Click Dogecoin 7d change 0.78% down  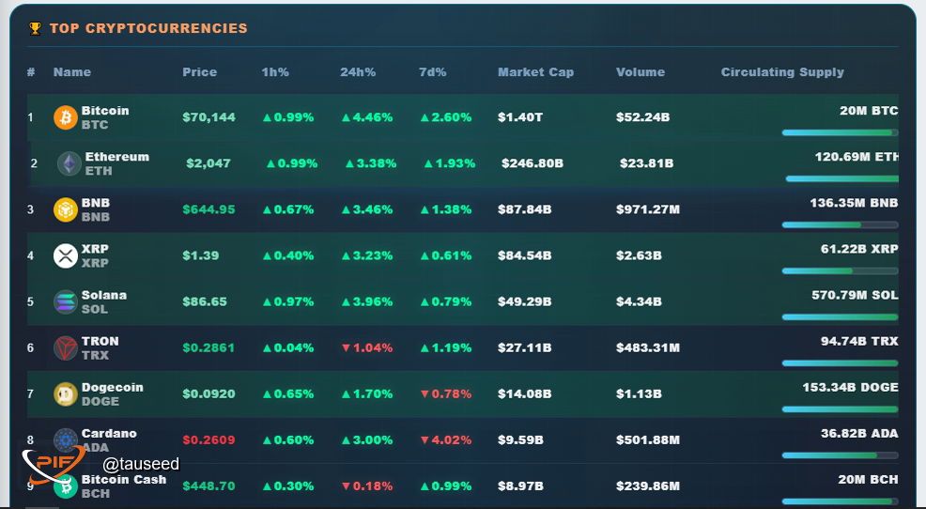pyautogui.click(x=446, y=393)
